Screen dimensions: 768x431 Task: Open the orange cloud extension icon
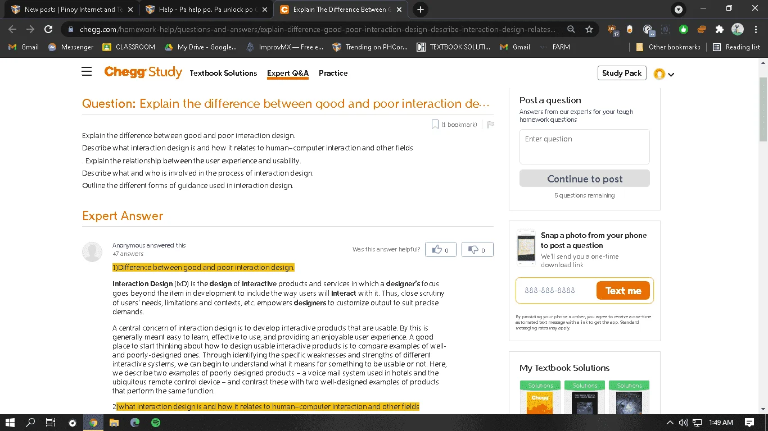tap(702, 29)
